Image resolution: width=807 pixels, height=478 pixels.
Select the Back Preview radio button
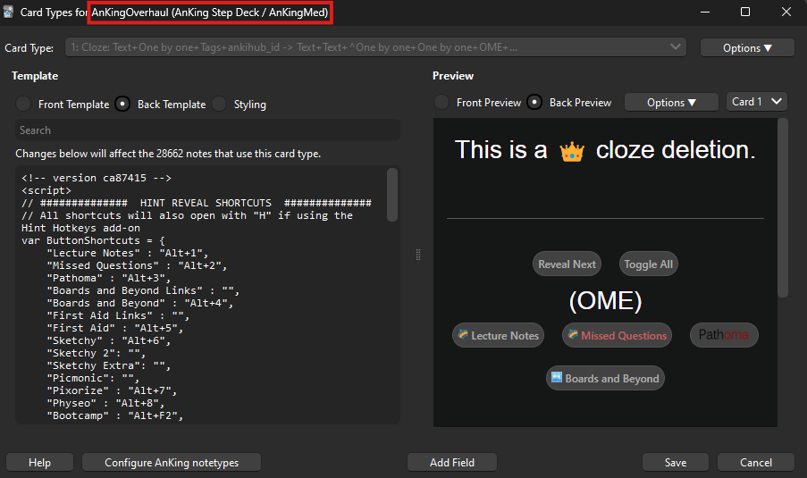(534, 102)
